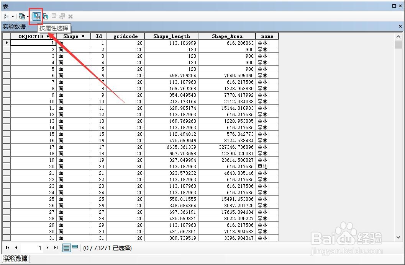The width and height of the screenshot is (405, 265).
Task: Jump to the last record
Action: (x=56, y=248)
